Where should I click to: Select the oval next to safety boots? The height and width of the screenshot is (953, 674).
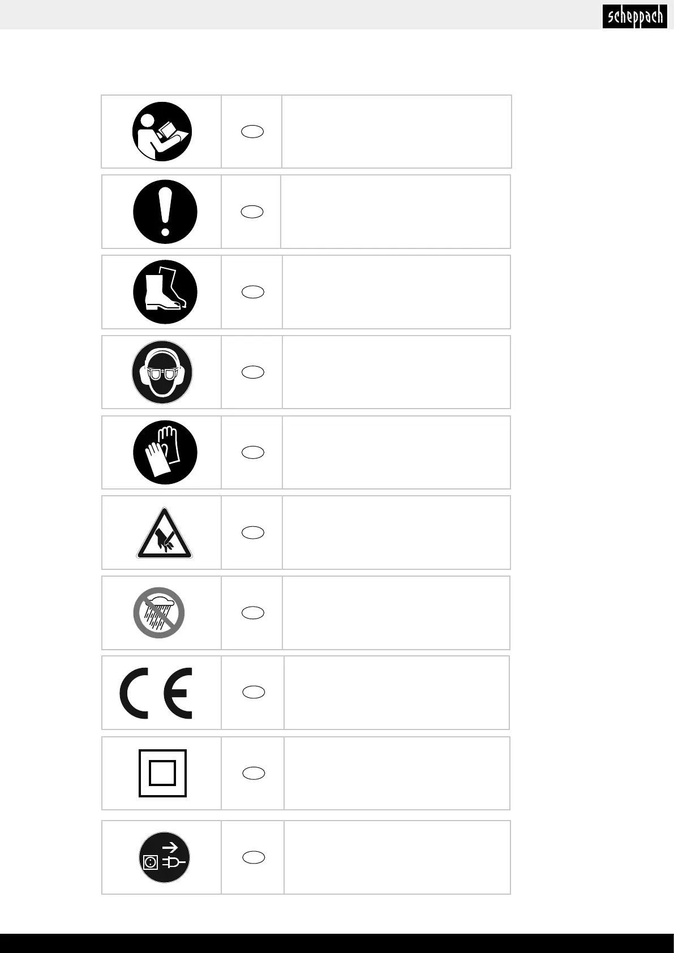click(253, 292)
